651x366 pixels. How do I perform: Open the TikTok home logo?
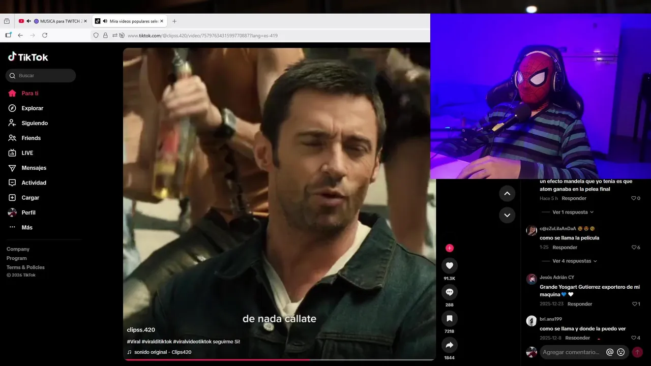click(x=28, y=57)
